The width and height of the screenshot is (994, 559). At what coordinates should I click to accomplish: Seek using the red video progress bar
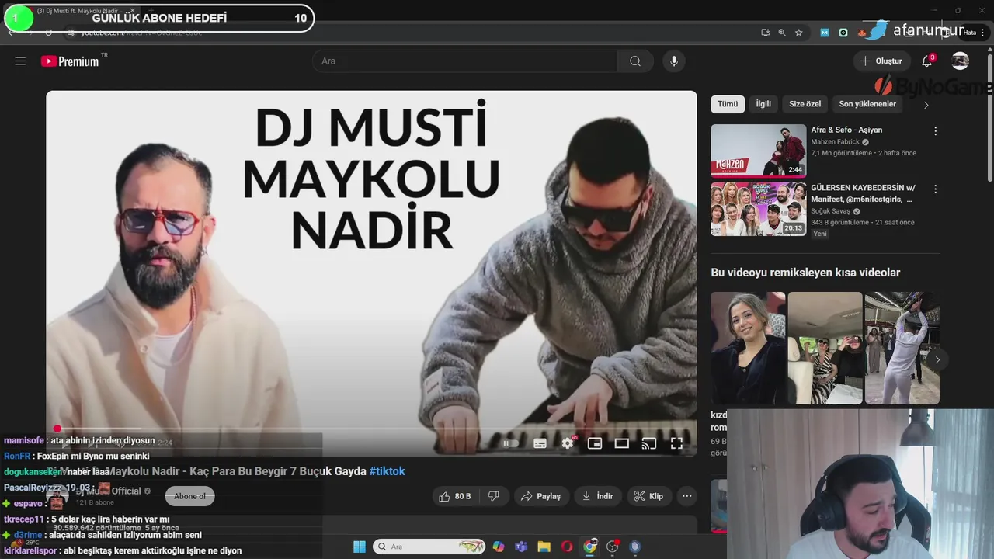tap(371, 429)
